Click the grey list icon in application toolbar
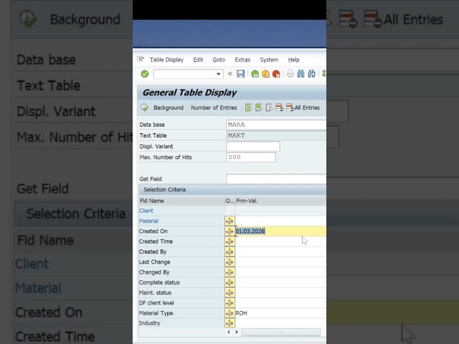 [x=269, y=107]
